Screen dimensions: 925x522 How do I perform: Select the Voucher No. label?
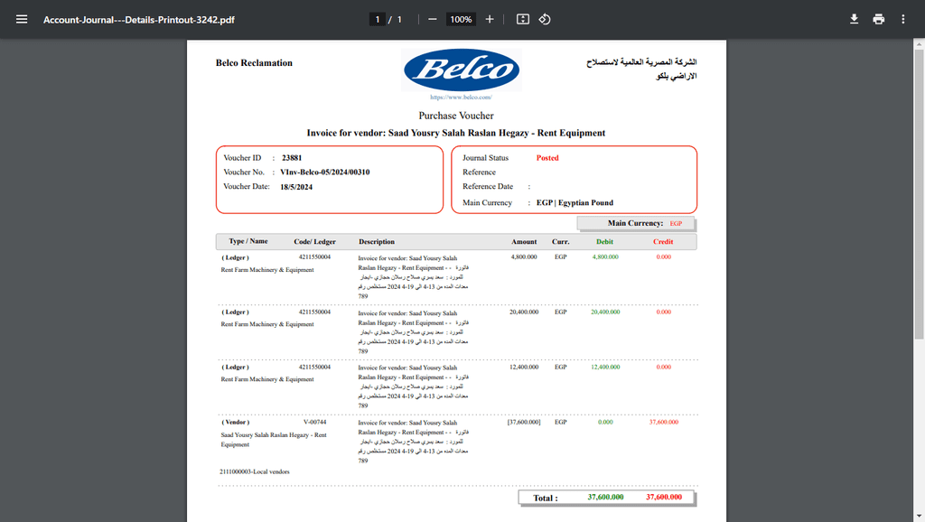(x=244, y=172)
